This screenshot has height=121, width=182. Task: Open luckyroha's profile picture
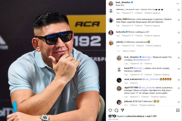(111, 33)
